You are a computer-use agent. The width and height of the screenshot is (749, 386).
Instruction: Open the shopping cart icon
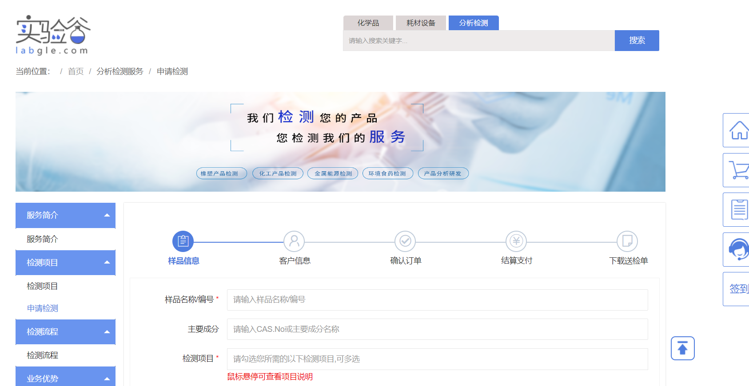(738, 170)
